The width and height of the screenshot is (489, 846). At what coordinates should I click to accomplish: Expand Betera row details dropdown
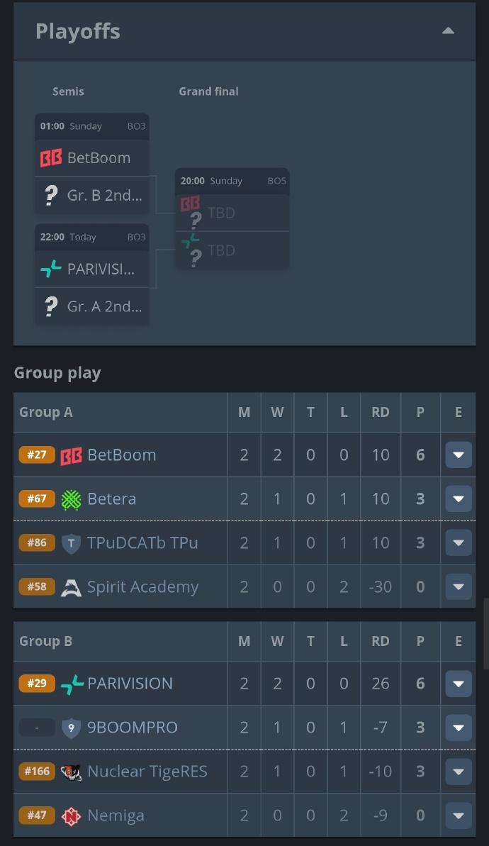click(x=458, y=499)
